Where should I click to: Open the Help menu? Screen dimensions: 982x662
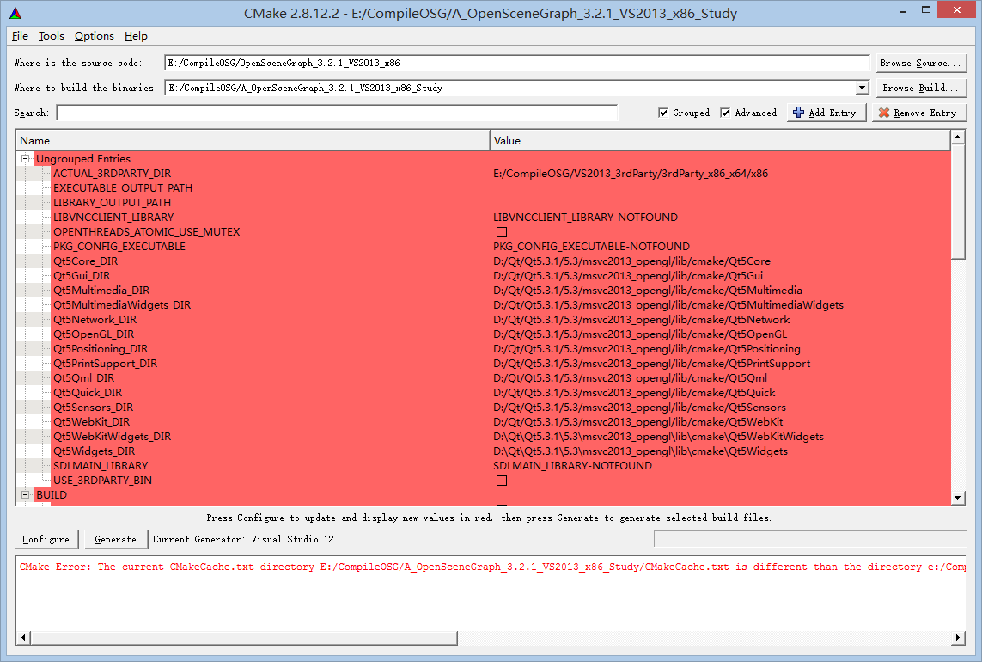[x=136, y=36]
